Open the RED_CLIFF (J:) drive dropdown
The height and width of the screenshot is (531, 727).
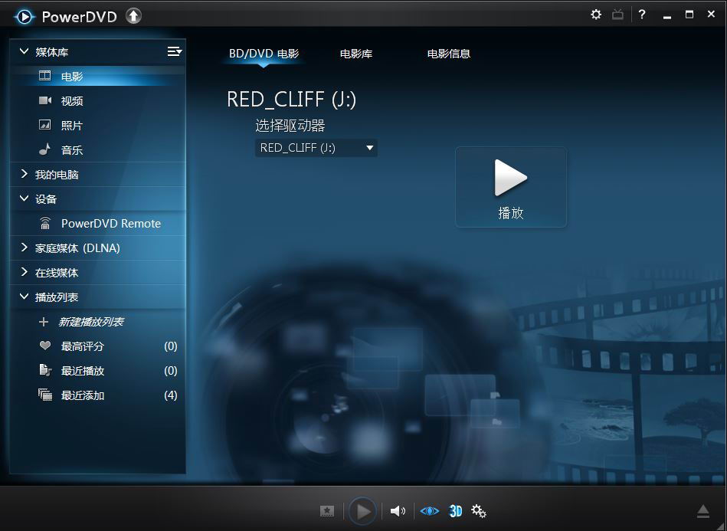coord(316,148)
